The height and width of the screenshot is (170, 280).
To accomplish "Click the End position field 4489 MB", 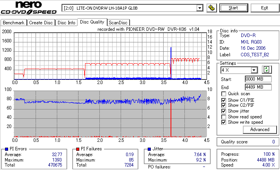I will 258,87.
